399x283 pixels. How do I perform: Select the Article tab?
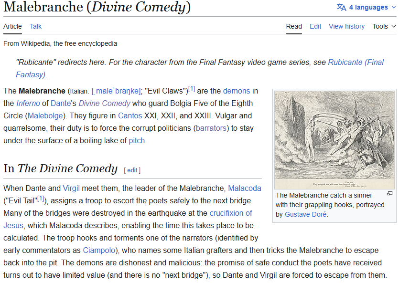(12, 26)
